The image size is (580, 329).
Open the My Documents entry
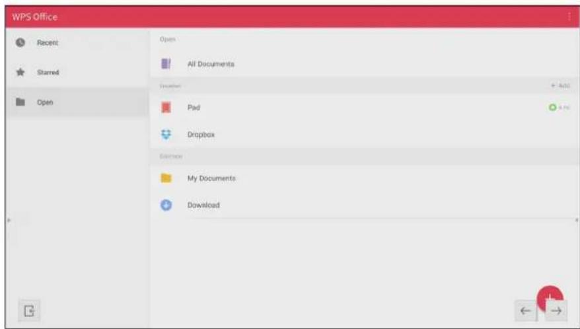[x=365, y=178]
